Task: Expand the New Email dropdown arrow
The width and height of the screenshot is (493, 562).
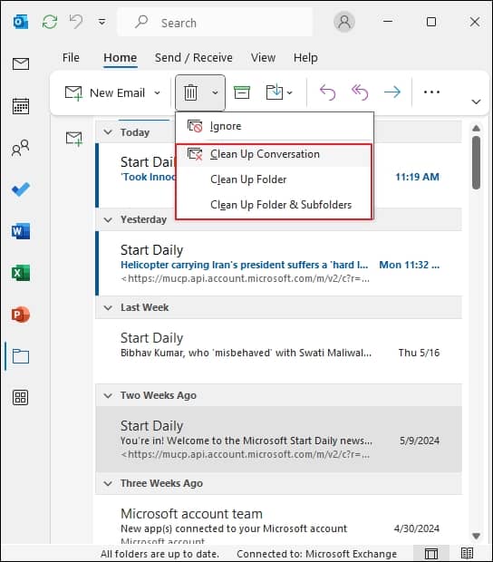Action: pos(157,92)
